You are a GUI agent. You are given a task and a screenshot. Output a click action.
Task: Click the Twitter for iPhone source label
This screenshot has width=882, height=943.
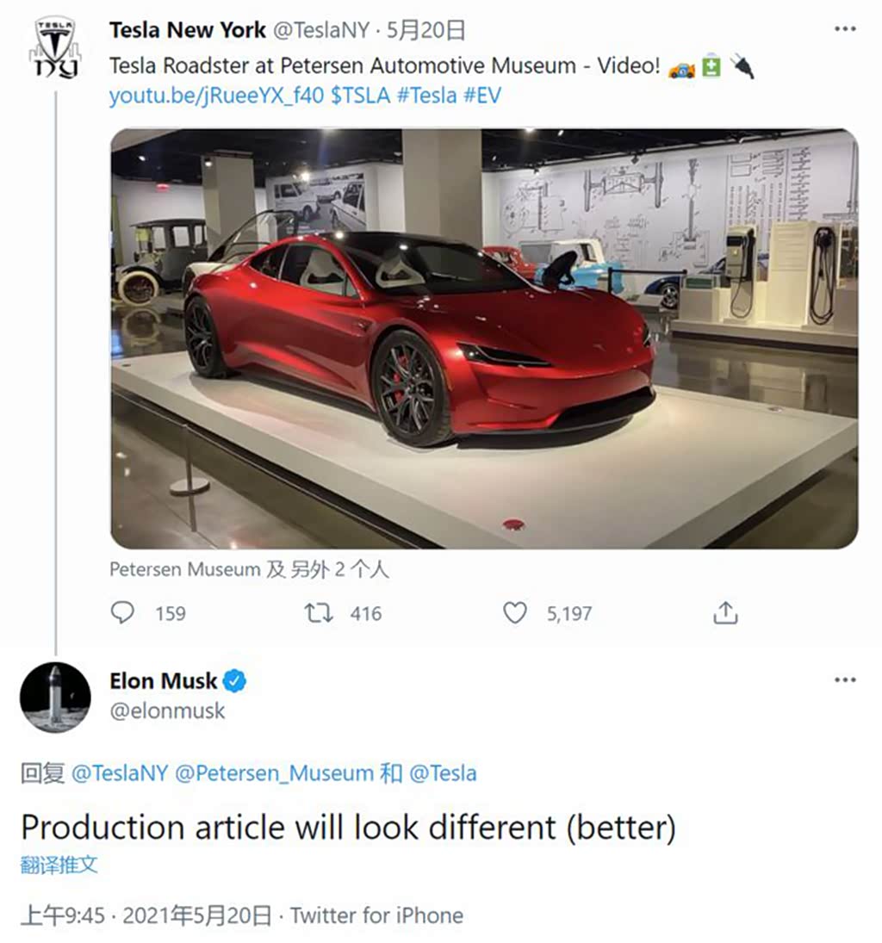tap(376, 915)
